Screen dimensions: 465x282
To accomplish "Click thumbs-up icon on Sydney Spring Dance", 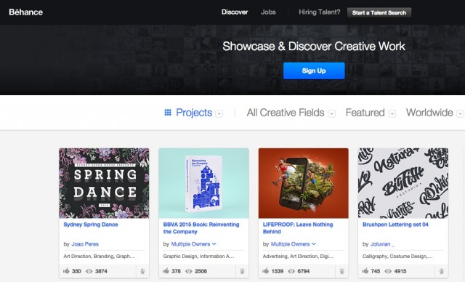I will point(66,270).
